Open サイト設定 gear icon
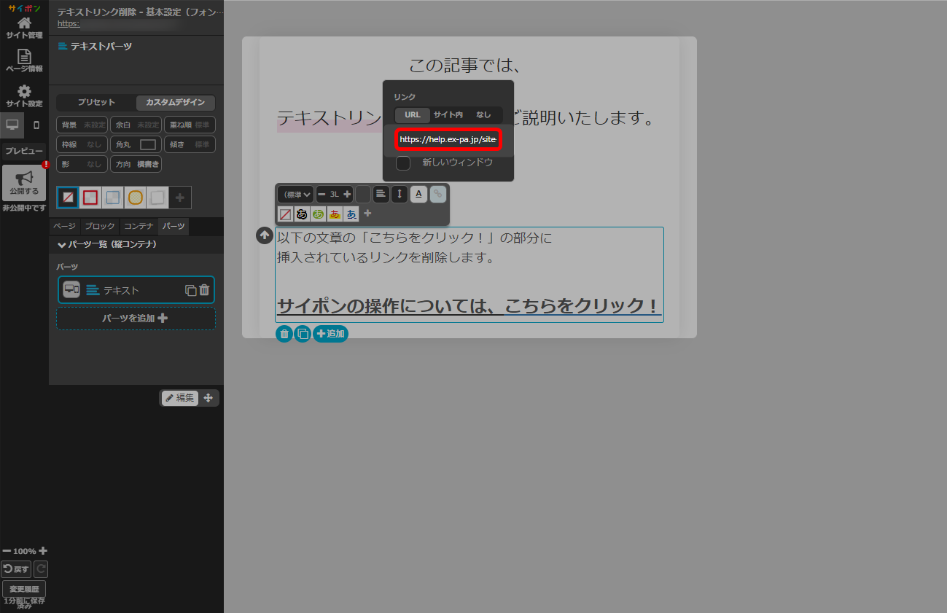947x613 pixels. coord(24,95)
